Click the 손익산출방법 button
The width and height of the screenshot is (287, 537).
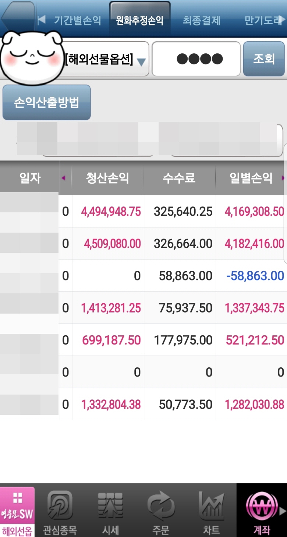pos(47,103)
